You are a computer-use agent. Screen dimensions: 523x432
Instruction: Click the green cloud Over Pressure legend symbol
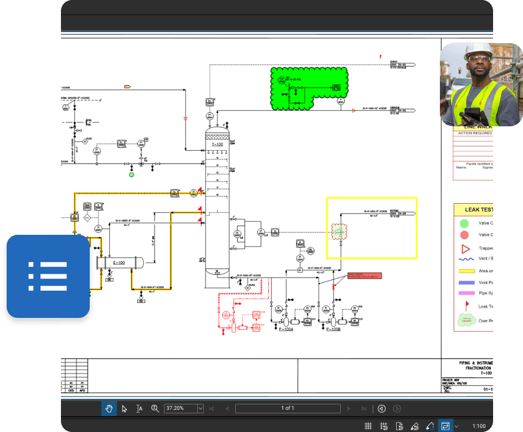point(466,320)
